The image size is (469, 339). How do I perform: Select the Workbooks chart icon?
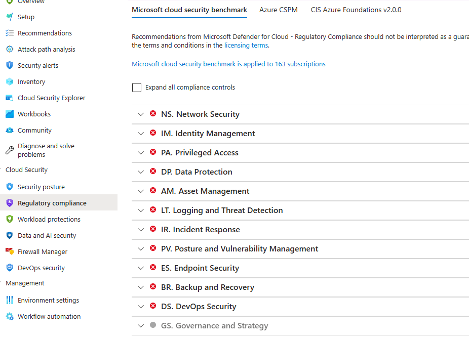[x=9, y=114]
